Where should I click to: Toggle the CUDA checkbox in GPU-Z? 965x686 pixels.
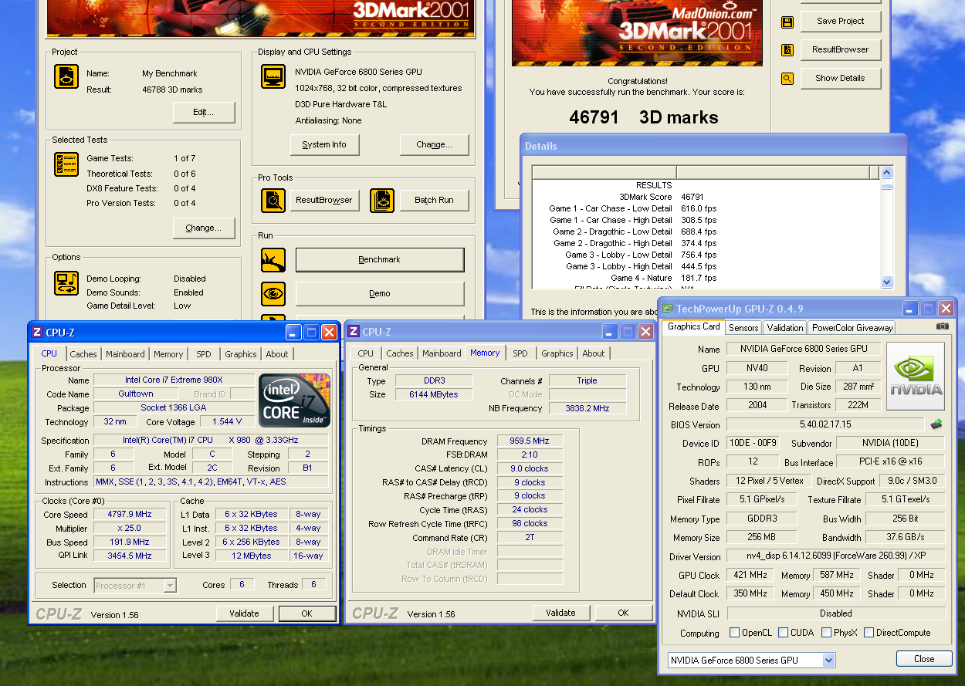pos(784,633)
